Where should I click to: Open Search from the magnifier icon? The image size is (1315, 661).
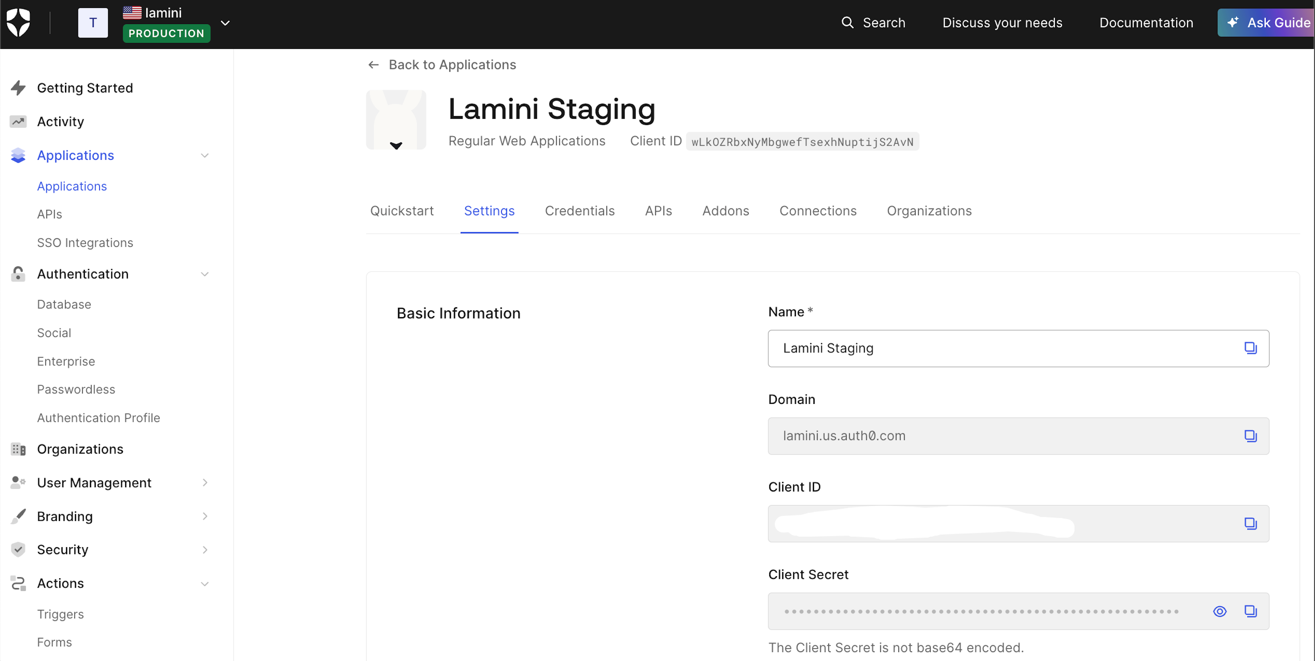coord(847,22)
